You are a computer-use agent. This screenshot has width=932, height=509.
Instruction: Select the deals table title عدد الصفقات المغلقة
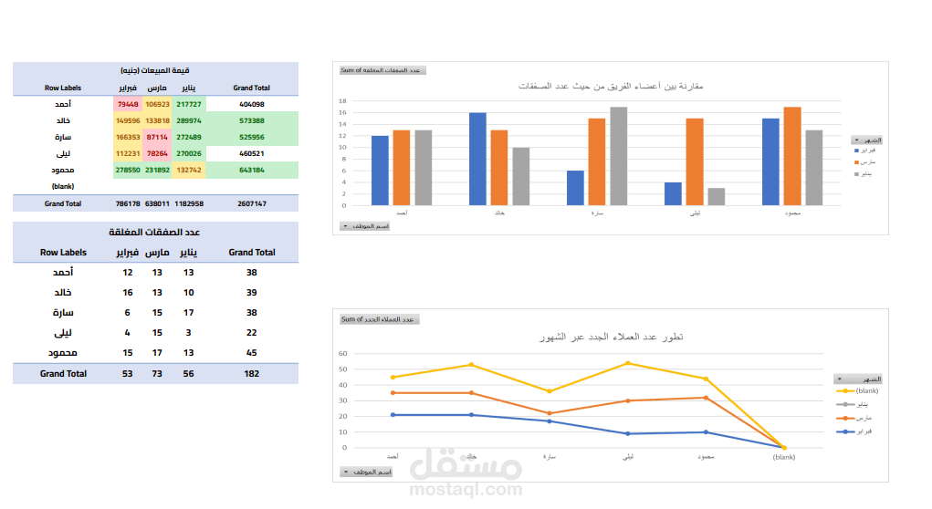click(154, 232)
